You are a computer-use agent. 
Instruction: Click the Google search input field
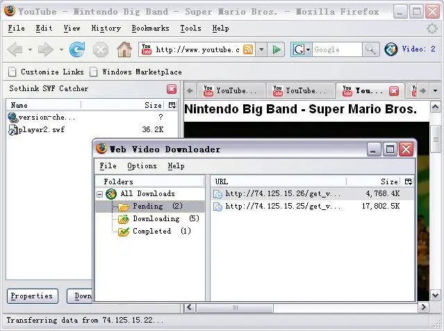point(337,49)
